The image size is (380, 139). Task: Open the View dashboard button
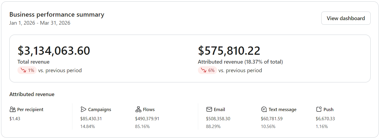[346, 18]
